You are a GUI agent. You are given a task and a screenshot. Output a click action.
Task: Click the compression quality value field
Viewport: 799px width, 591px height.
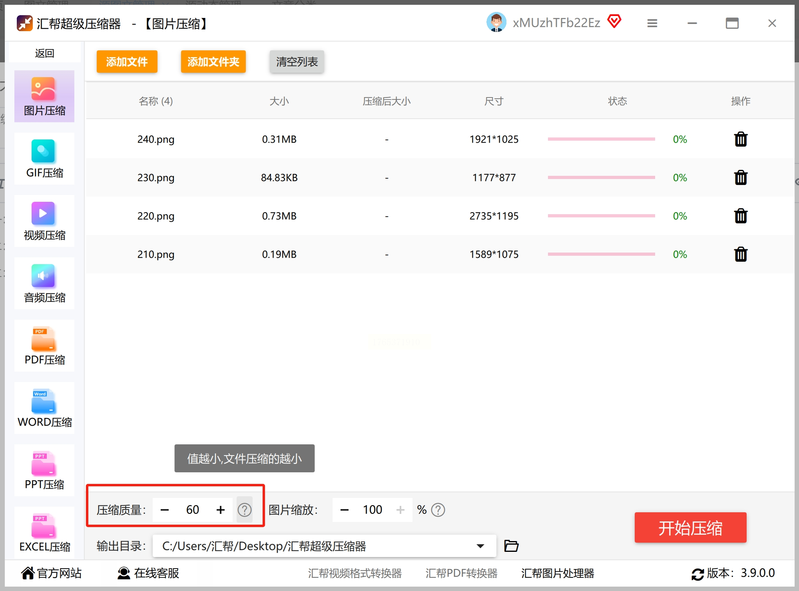192,510
